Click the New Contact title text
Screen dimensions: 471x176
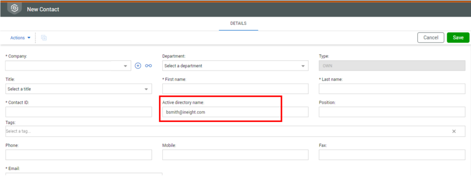(x=43, y=9)
